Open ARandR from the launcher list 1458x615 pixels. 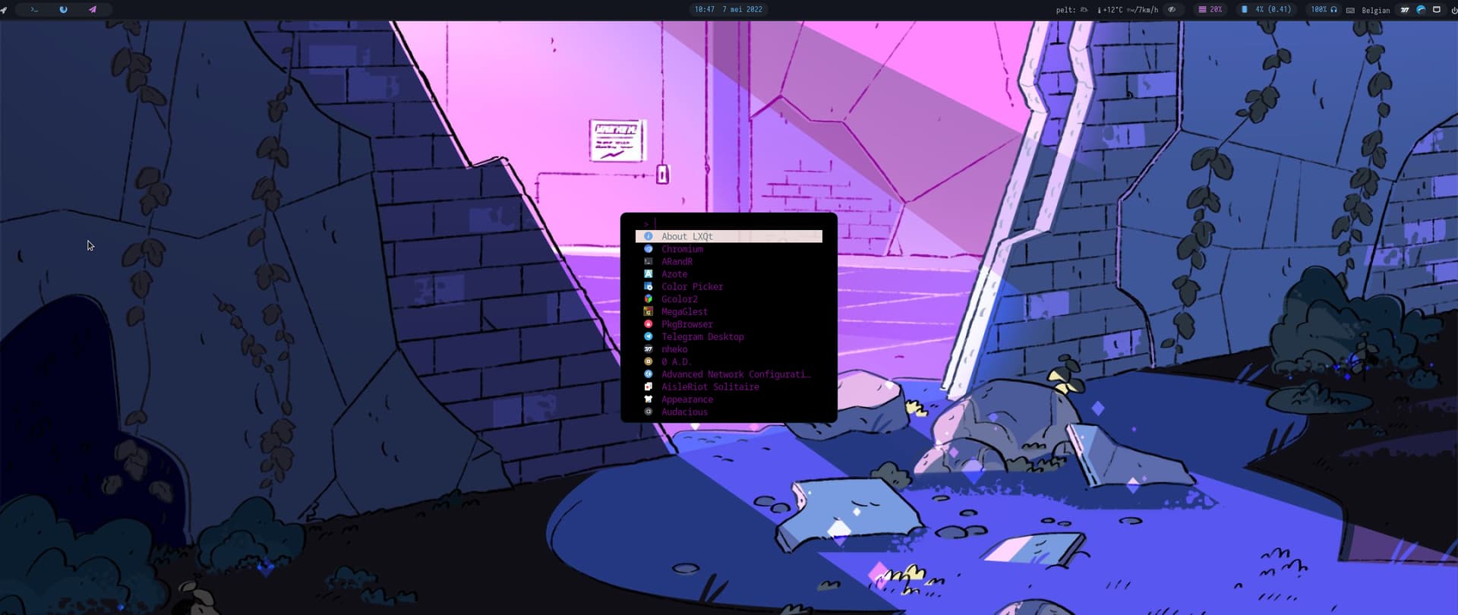(729, 261)
